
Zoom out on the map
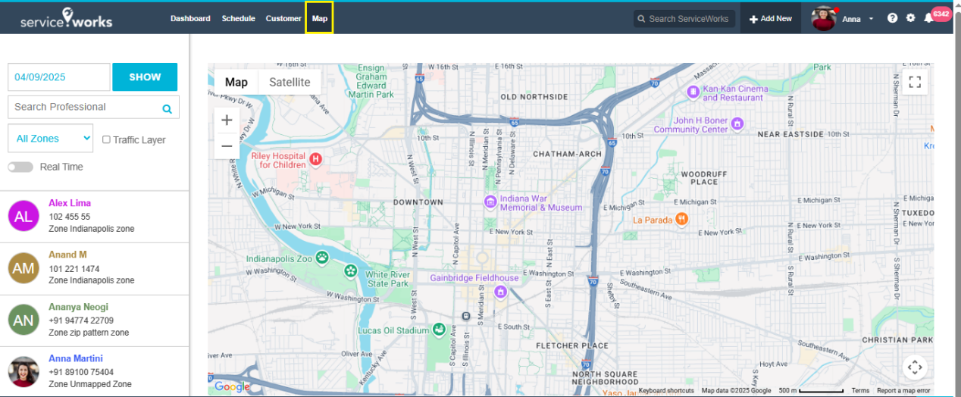point(227,146)
